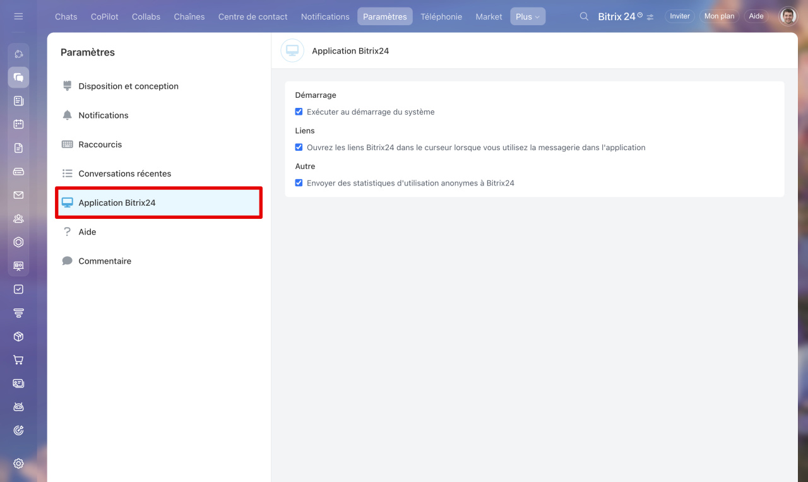Toggle the Ouvrez les liens Bitrix24 checkbox
The image size is (808, 482).
click(x=299, y=147)
